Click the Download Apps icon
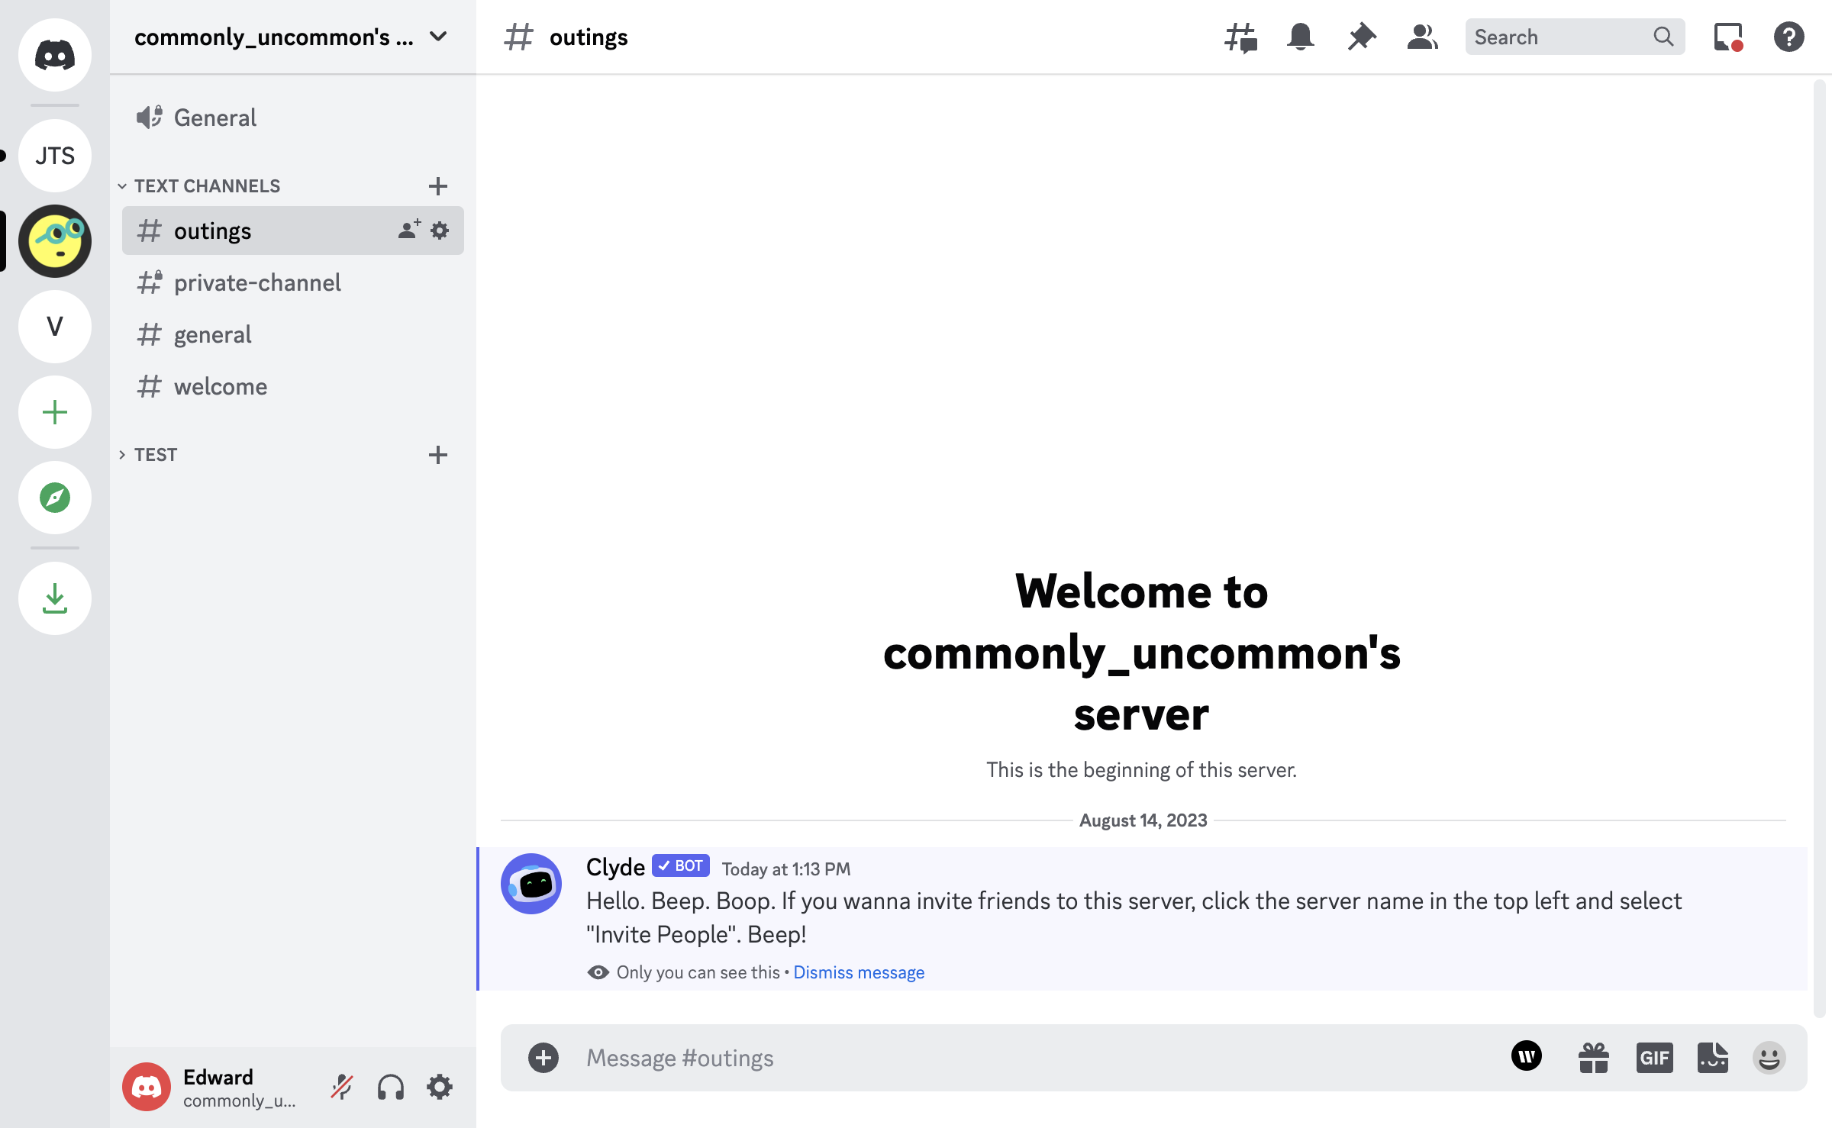The height and width of the screenshot is (1128, 1832). [x=55, y=598]
